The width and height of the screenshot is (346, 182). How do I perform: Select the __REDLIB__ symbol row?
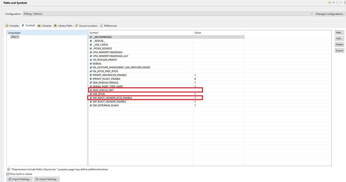pos(166,41)
